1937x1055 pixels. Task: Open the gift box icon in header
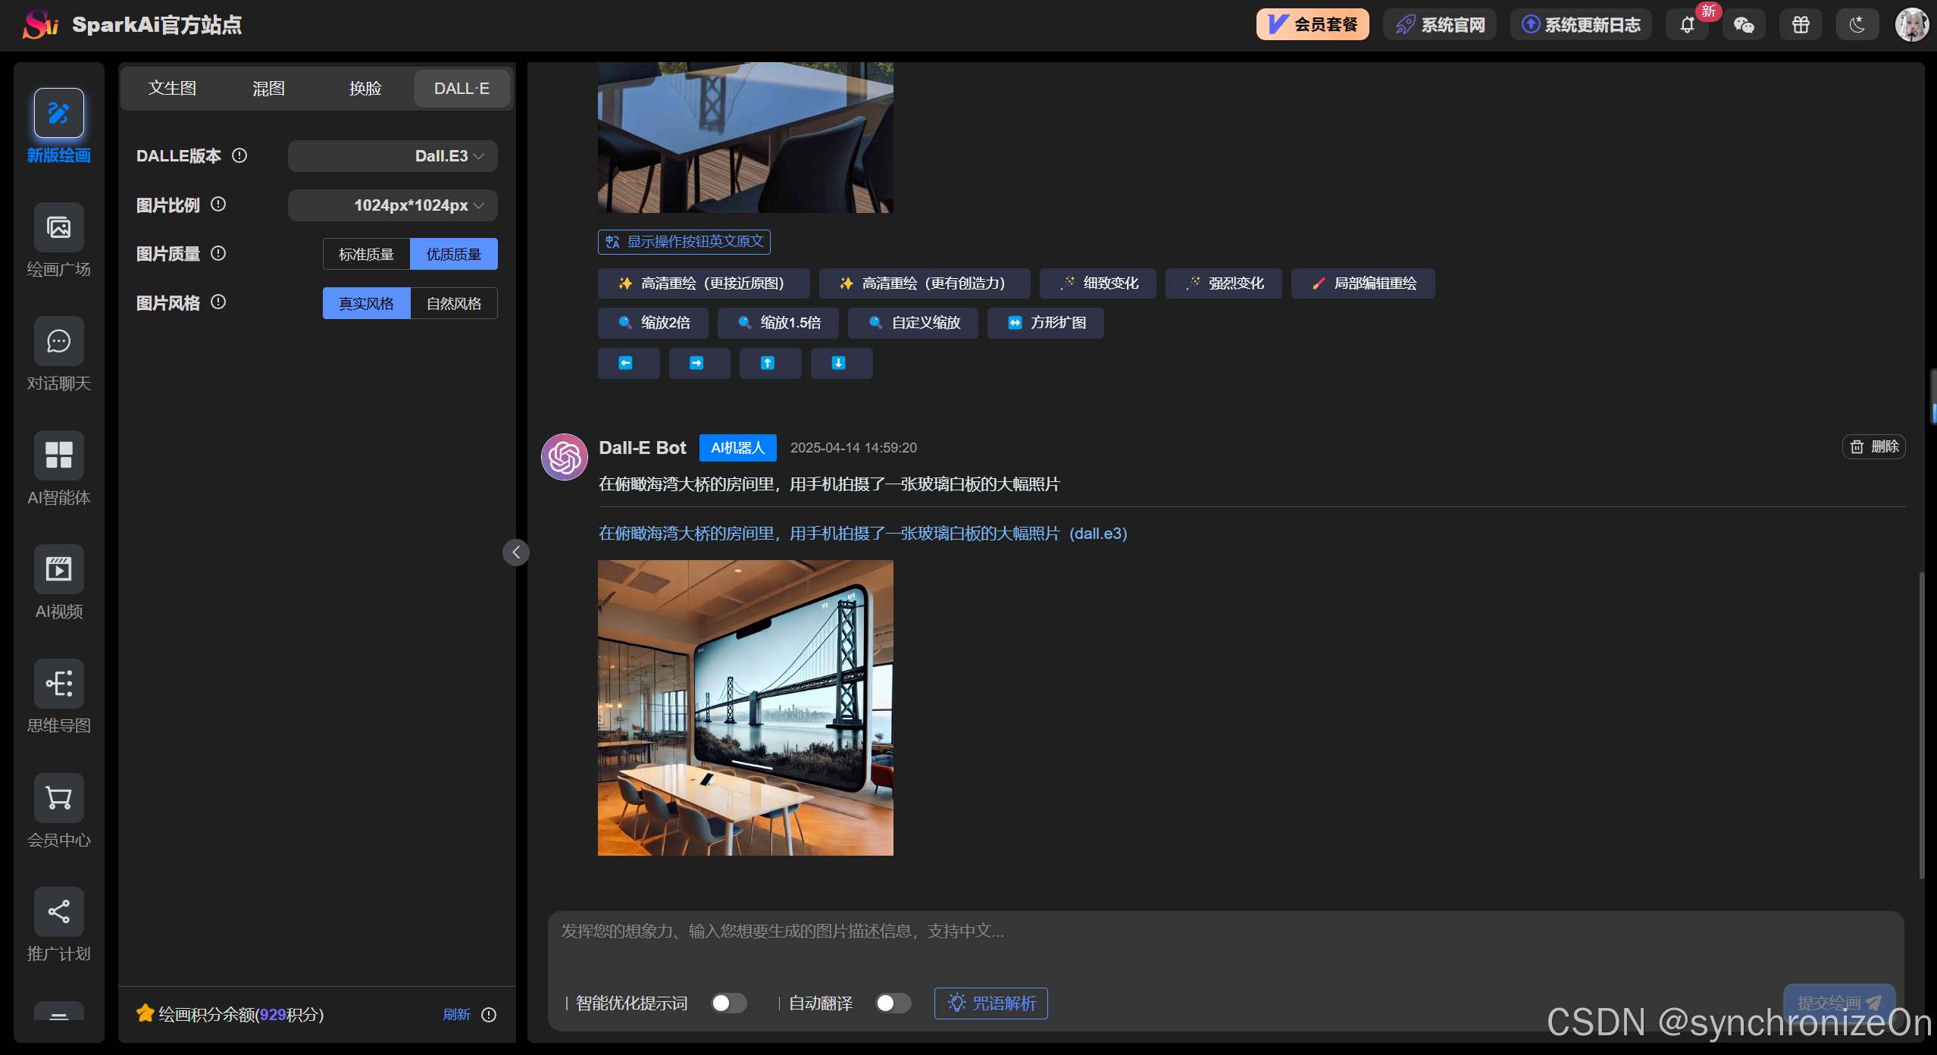(x=1801, y=25)
